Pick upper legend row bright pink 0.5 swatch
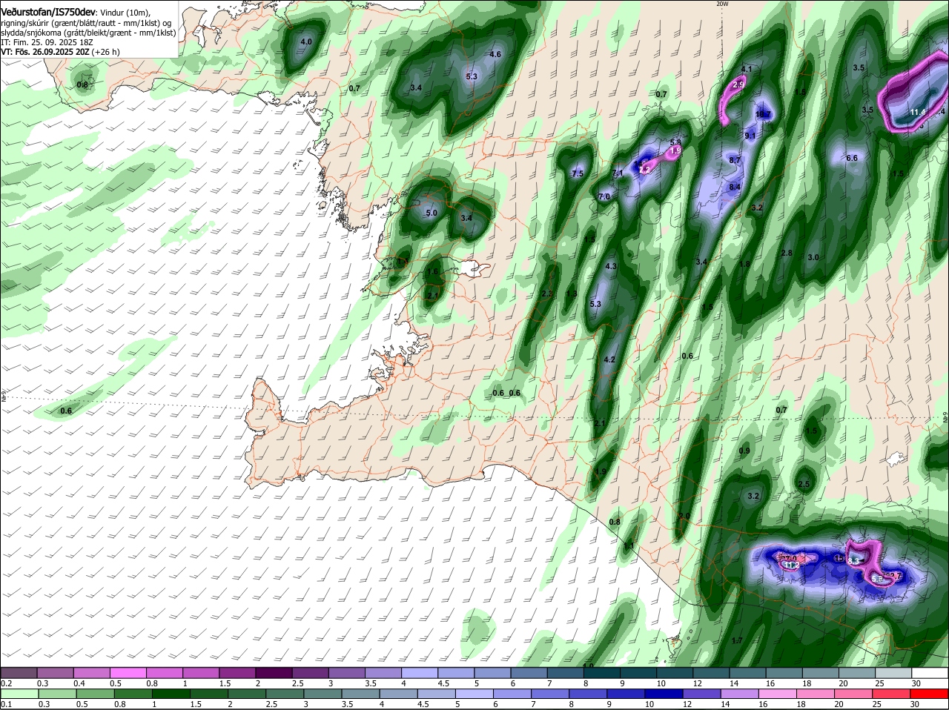 (x=128, y=673)
